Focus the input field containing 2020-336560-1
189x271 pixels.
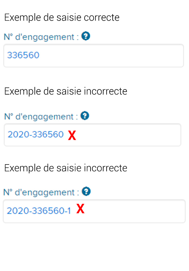pyautogui.click(x=94, y=211)
